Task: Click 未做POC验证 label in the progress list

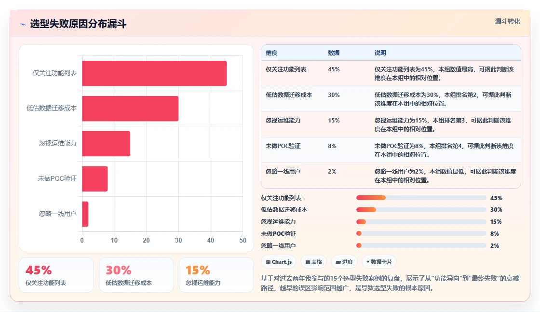Action: 279,234
